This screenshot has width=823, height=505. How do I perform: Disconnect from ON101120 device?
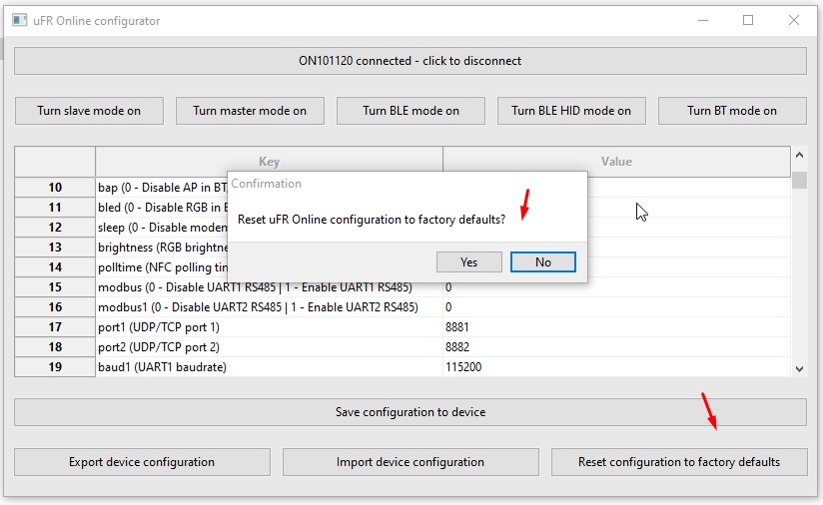410,61
